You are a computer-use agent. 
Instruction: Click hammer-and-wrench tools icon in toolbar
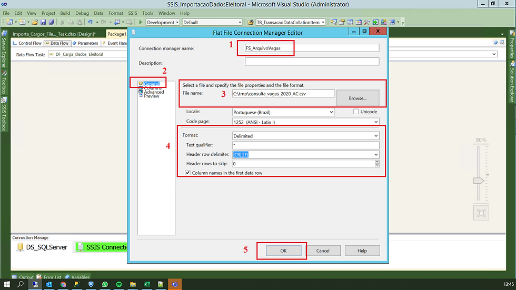tap(367, 22)
